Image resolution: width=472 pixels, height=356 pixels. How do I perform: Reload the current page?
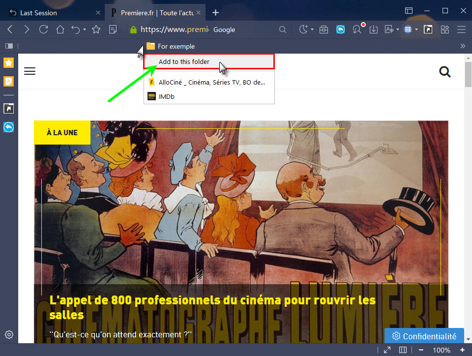44,30
